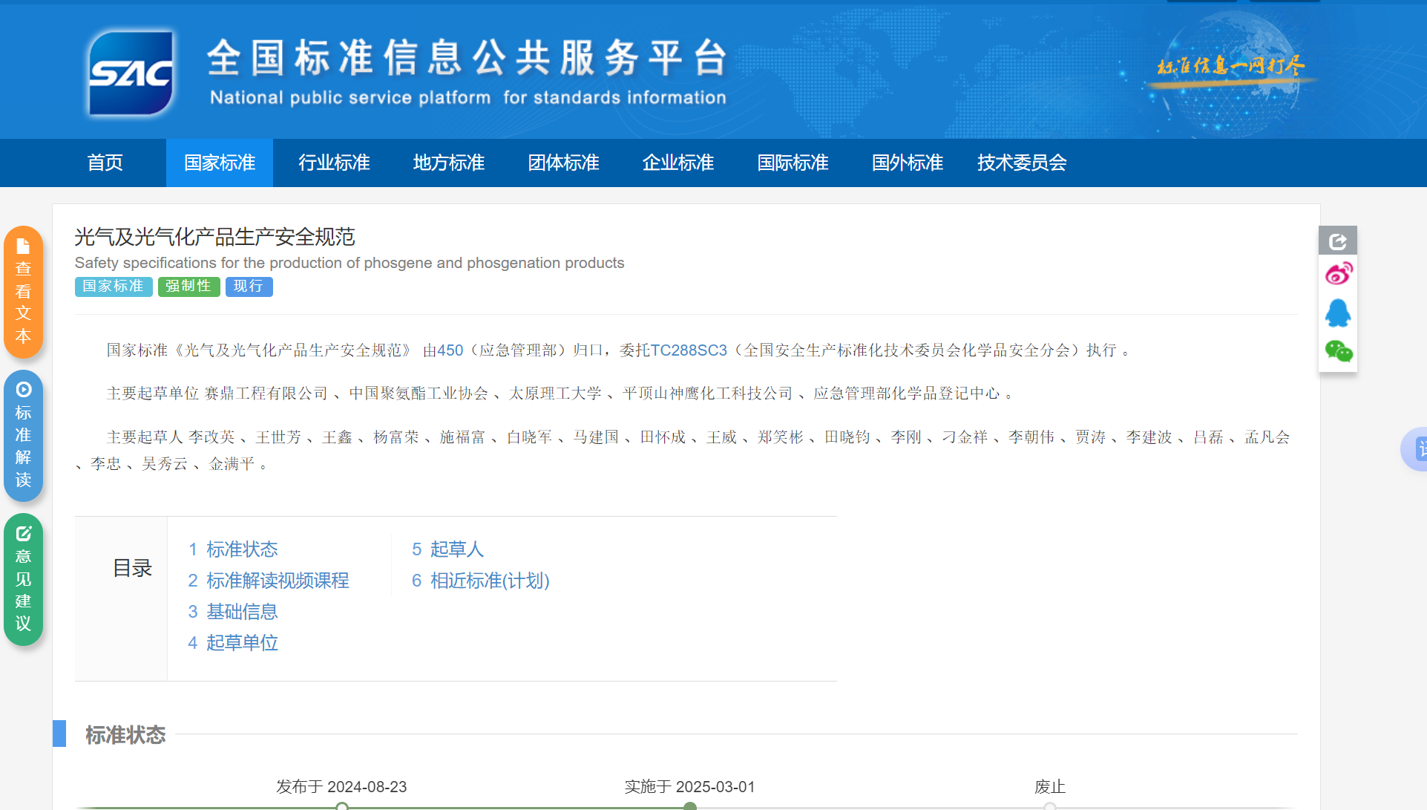This screenshot has height=810, width=1427.
Task: Jump to 4 起草单位 section
Action: 233,643
